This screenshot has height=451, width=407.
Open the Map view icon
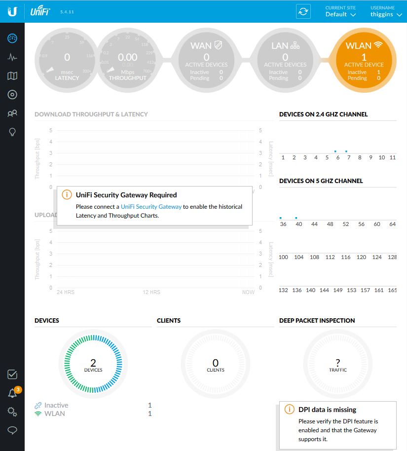pyautogui.click(x=12, y=76)
